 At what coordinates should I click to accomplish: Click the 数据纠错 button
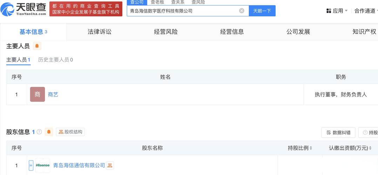[x=338, y=132]
